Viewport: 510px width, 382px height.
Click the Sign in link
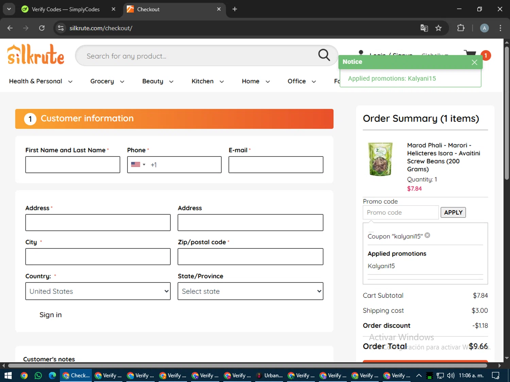[x=50, y=315]
